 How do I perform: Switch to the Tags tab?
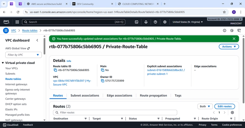pyautogui.click(x=178, y=95)
